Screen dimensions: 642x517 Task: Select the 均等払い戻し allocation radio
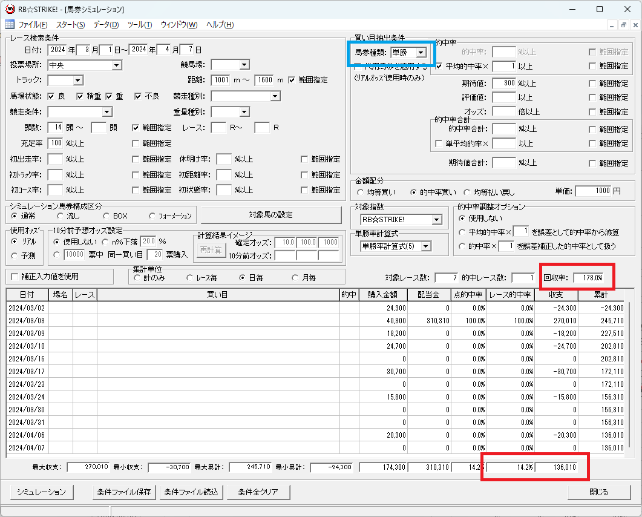467,192
